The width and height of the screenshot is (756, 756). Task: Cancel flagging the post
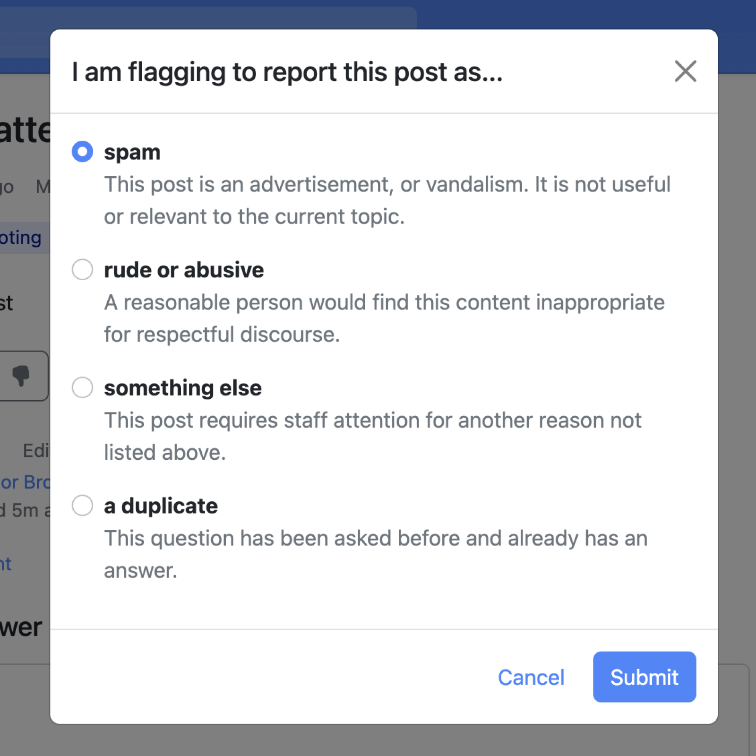pyautogui.click(x=531, y=677)
